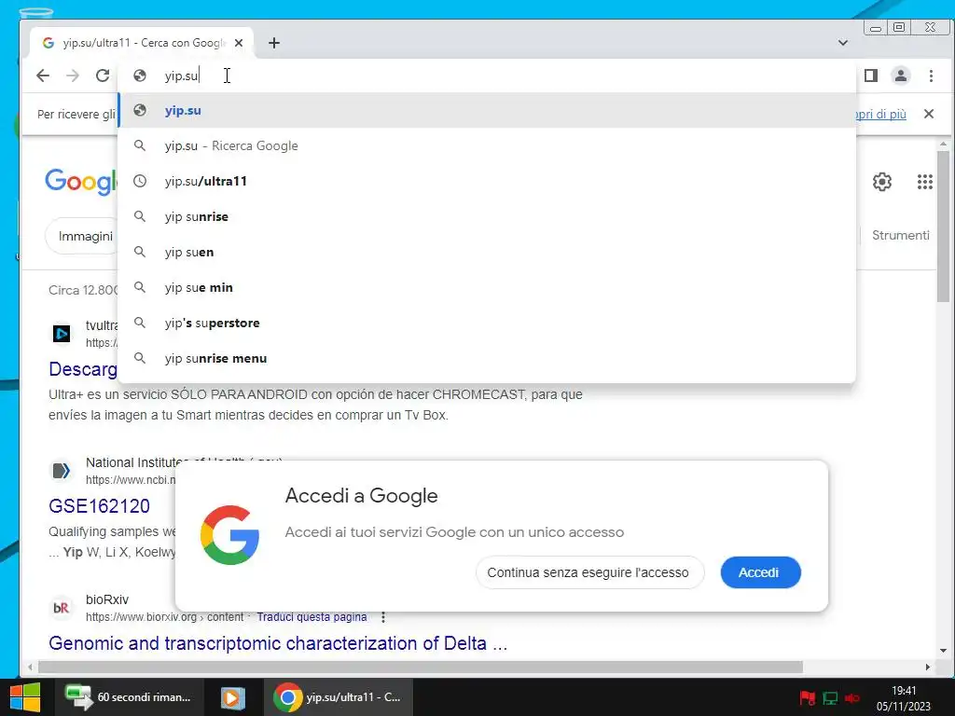This screenshot has width=955, height=716.
Task: Open a new browser tab
Action: pos(274,43)
